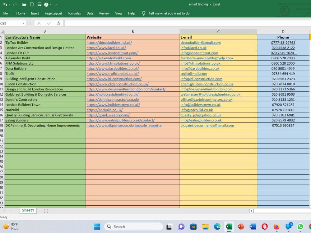Select the Narbuild name cell

click(45, 110)
